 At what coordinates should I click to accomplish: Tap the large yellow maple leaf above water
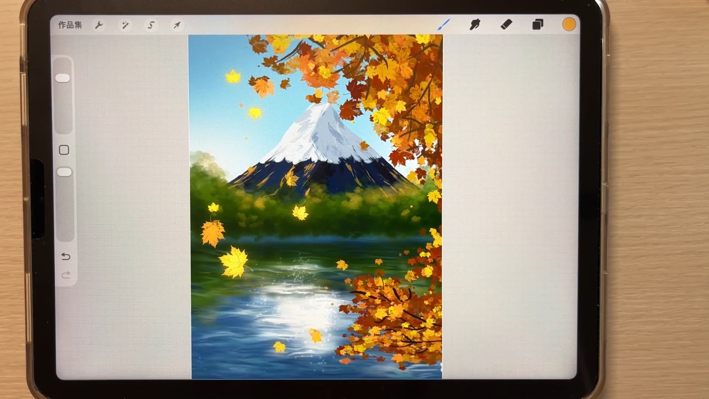click(x=234, y=262)
